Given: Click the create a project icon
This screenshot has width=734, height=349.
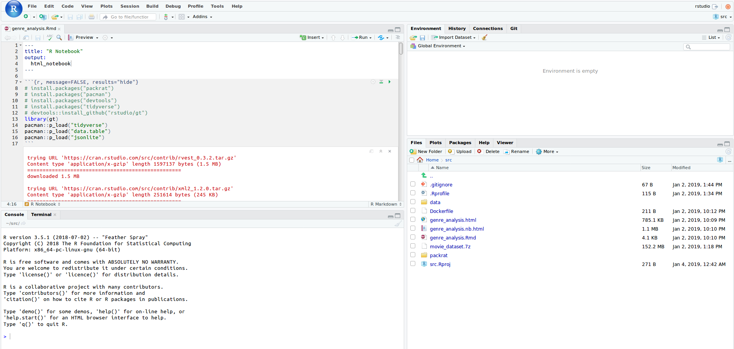Looking at the screenshot, I should [43, 17].
